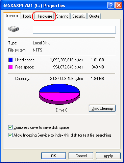Click the volume label text field

74,29
